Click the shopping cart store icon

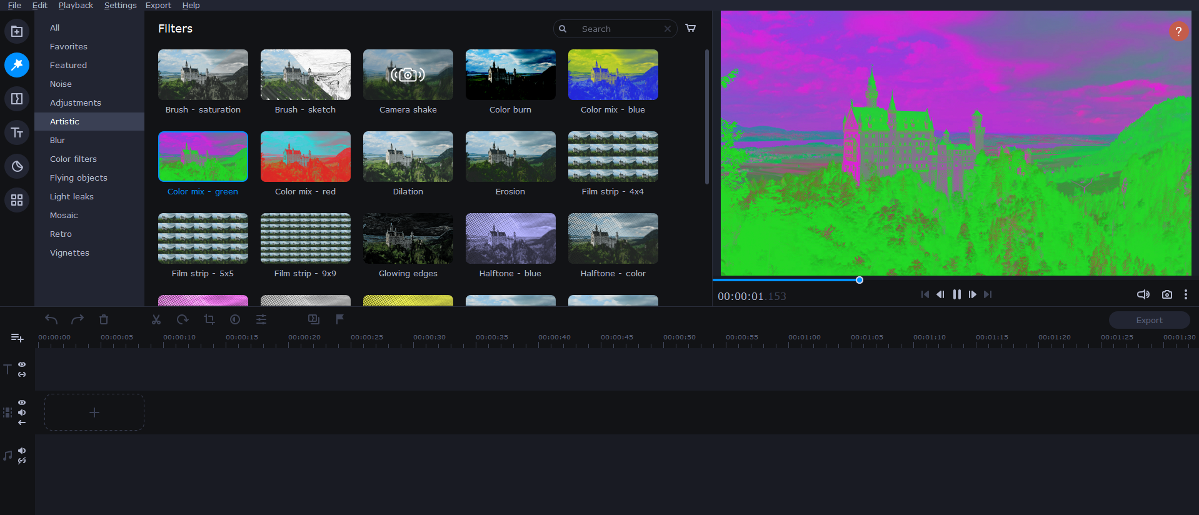coord(691,28)
